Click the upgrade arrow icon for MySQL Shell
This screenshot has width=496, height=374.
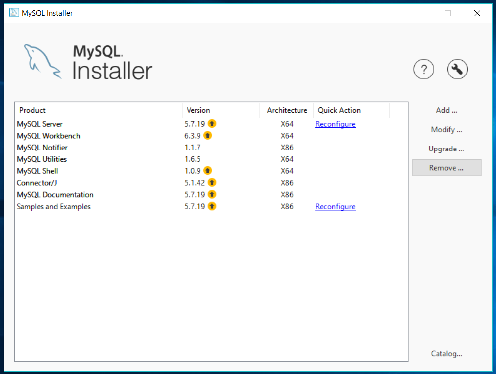208,170
